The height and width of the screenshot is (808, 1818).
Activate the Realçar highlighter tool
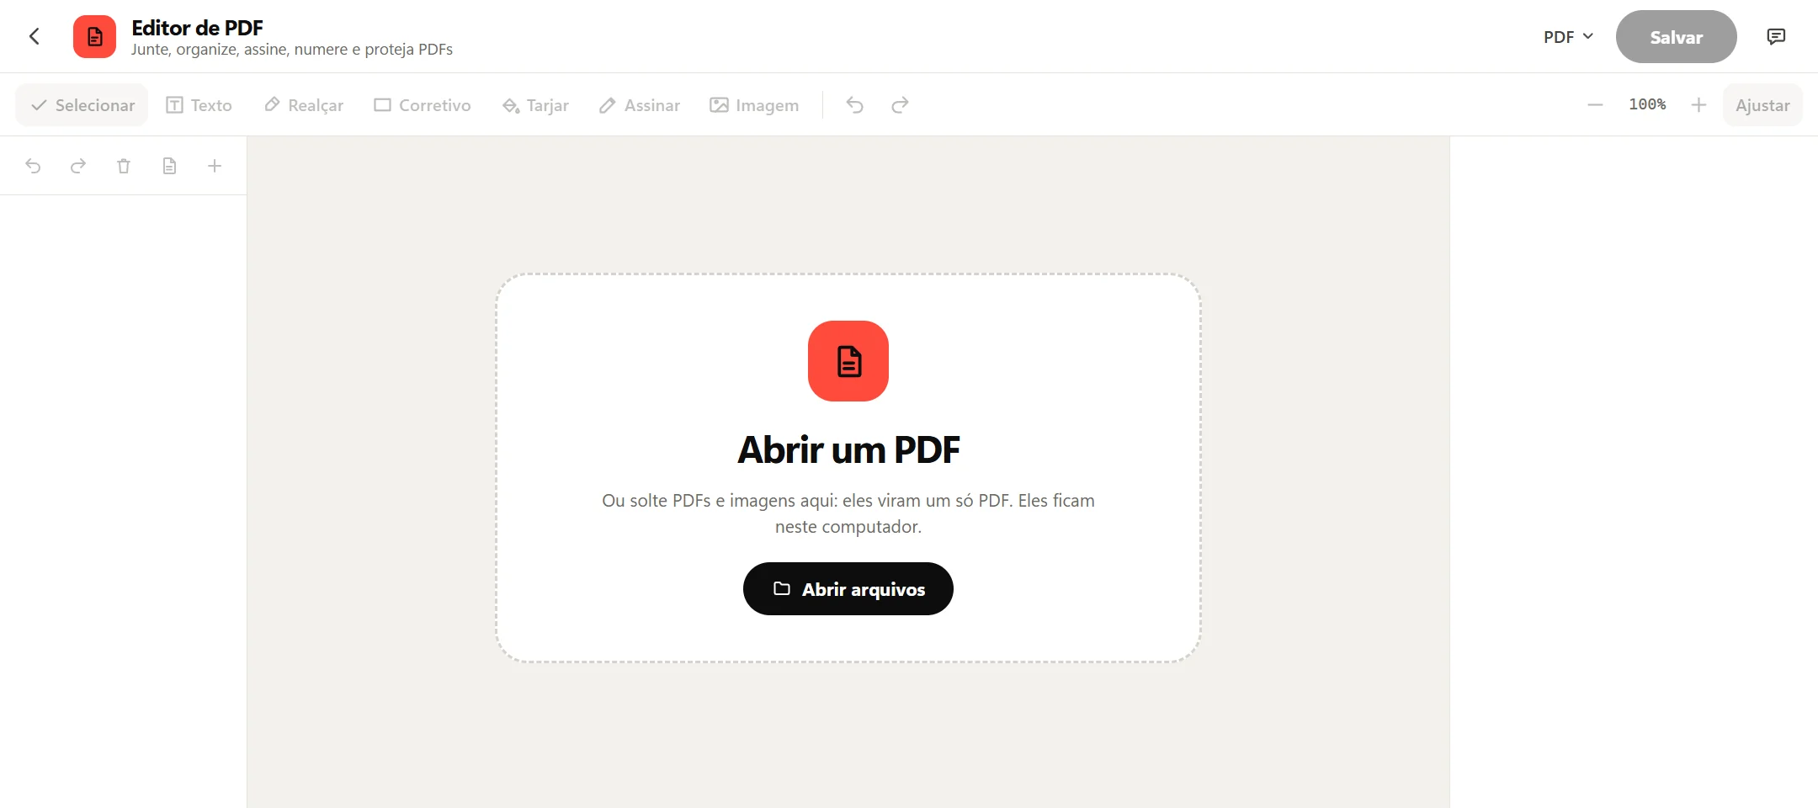pos(304,105)
